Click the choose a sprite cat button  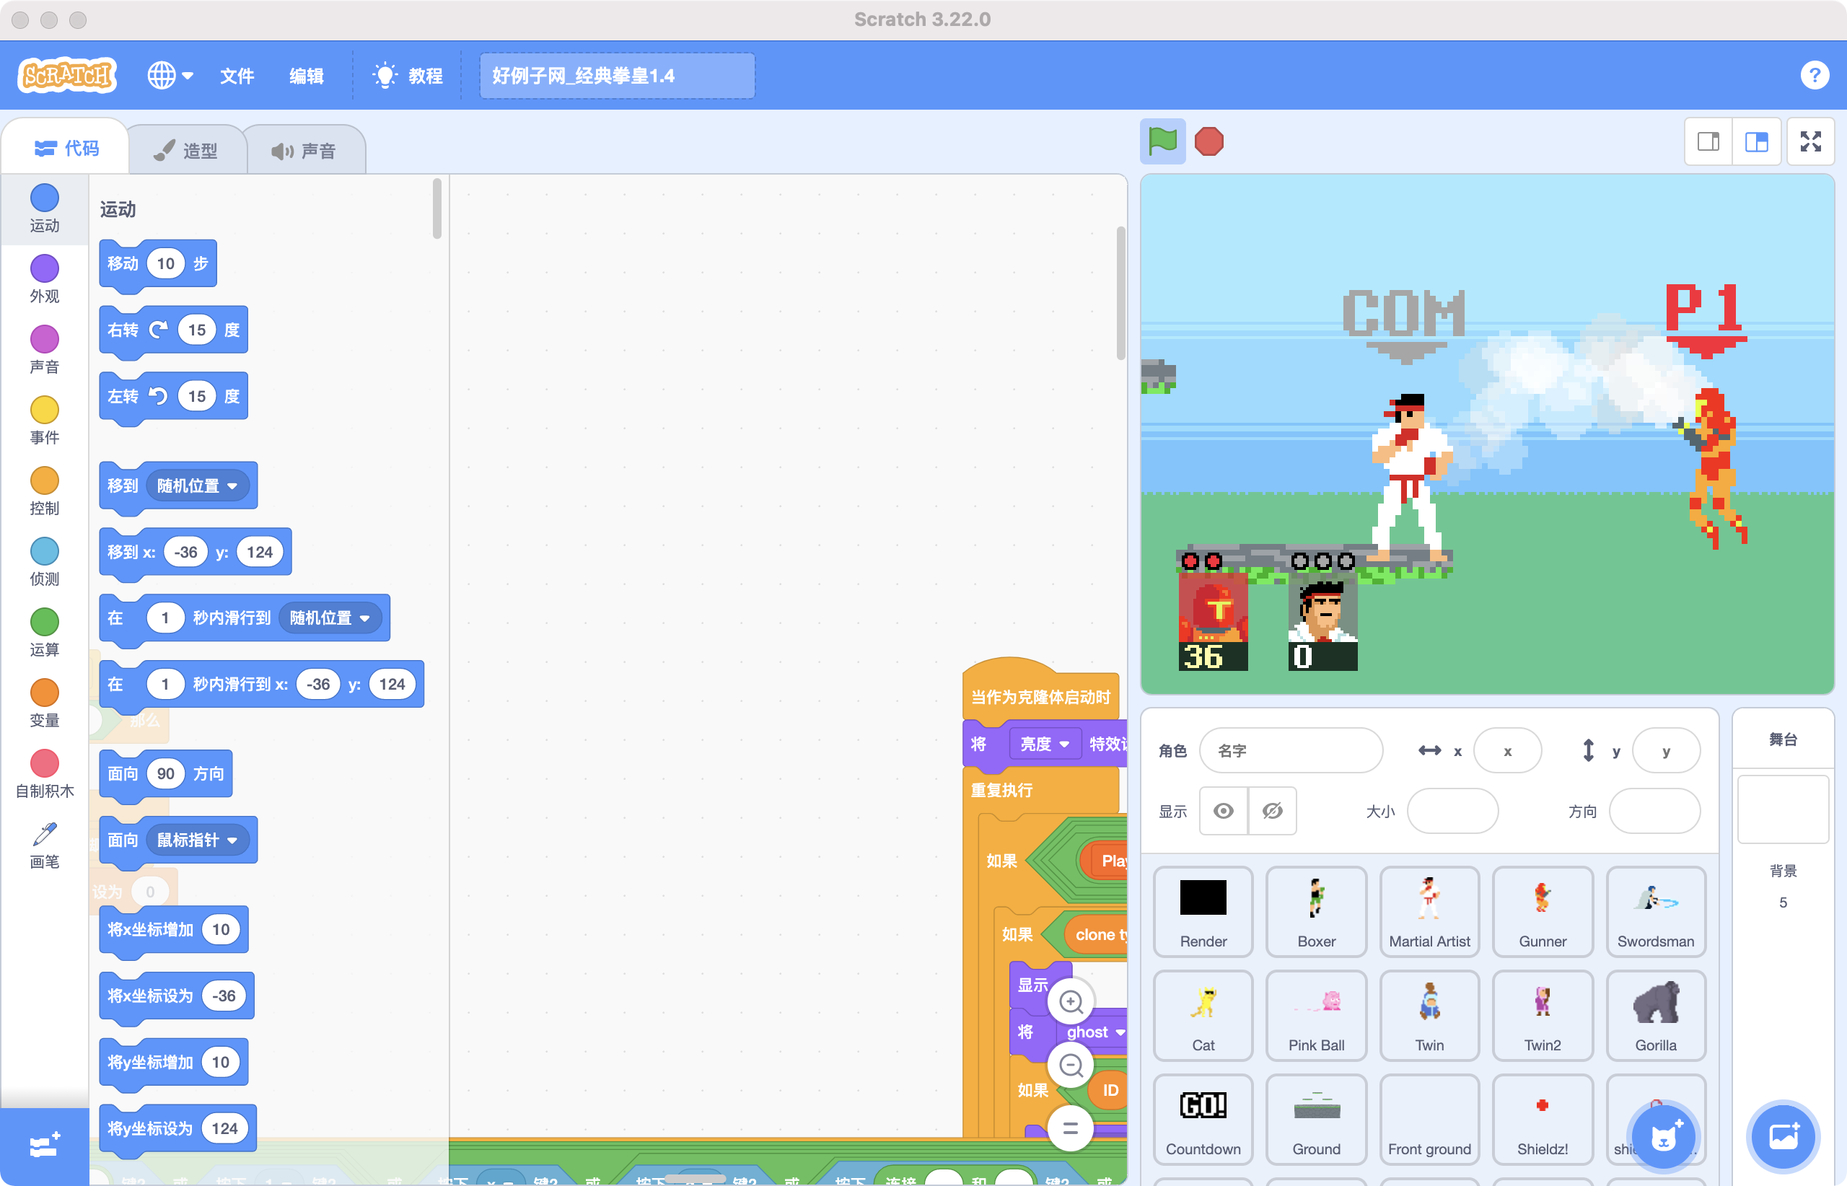[1663, 1137]
